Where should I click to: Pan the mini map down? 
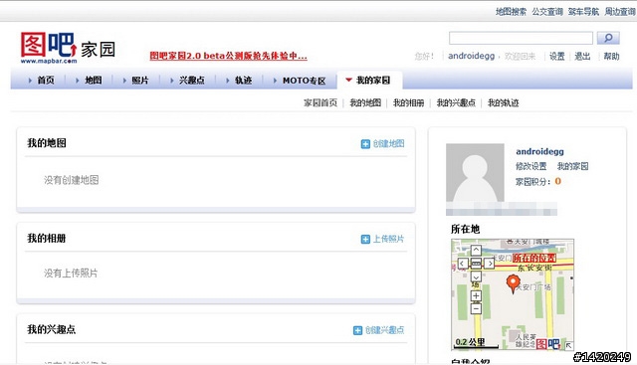pos(476,276)
